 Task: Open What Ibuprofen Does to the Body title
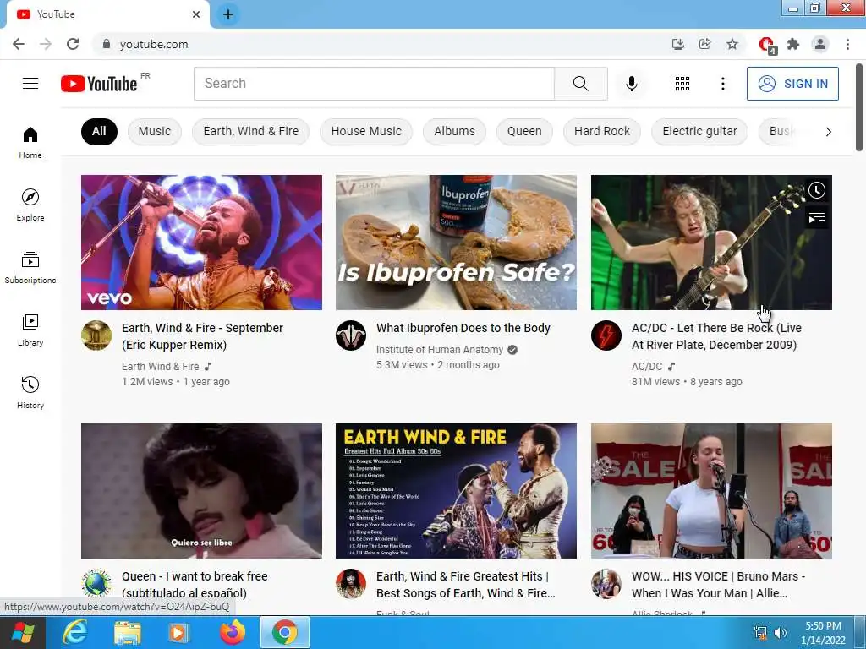pos(463,328)
